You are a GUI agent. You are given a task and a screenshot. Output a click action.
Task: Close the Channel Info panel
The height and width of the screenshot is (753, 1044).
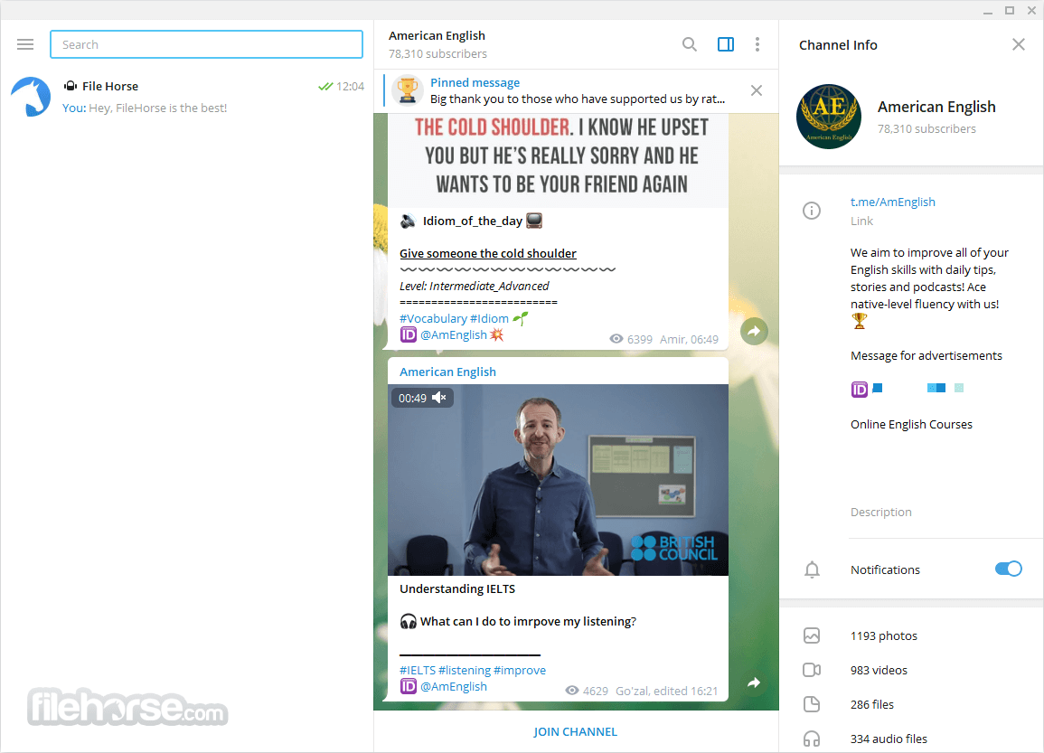coord(1018,44)
